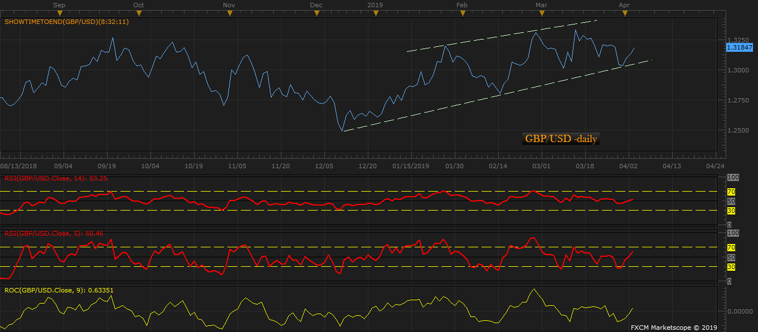Select the GBP/USD -daily text annotation
This screenshot has height=332, width=758.
tap(561, 139)
